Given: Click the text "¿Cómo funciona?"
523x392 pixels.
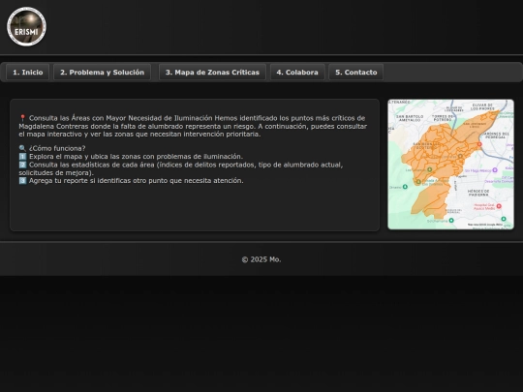Looking at the screenshot, I should coord(57,148).
